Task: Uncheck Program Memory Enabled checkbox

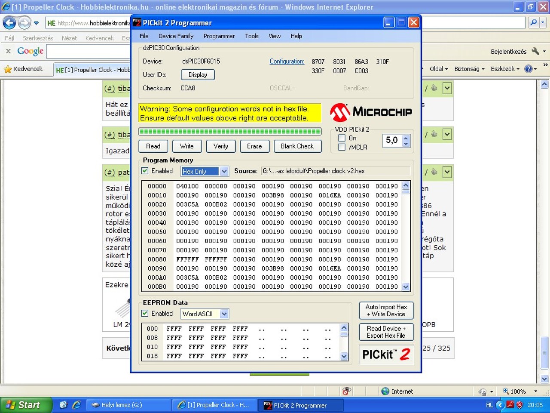Action: point(145,171)
